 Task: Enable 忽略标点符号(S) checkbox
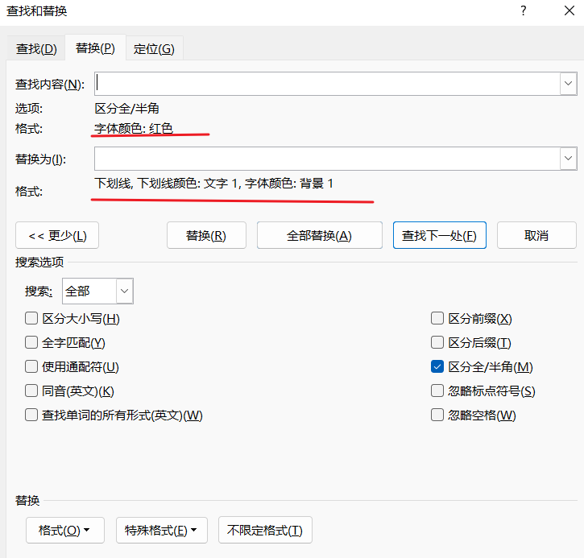click(x=437, y=391)
